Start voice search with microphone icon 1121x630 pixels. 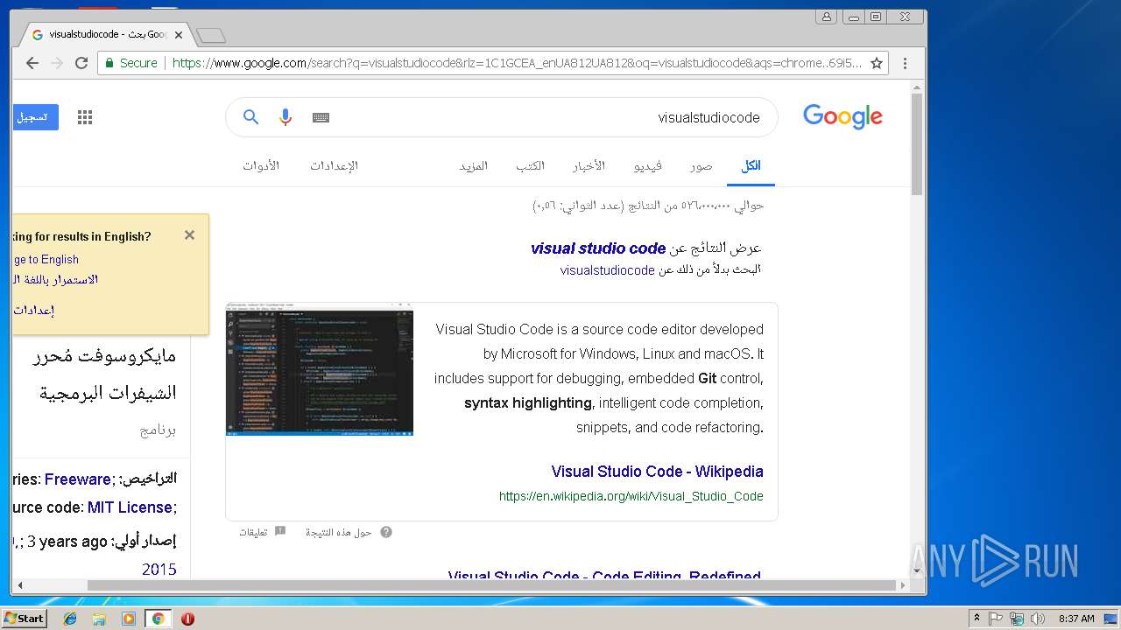coord(285,117)
